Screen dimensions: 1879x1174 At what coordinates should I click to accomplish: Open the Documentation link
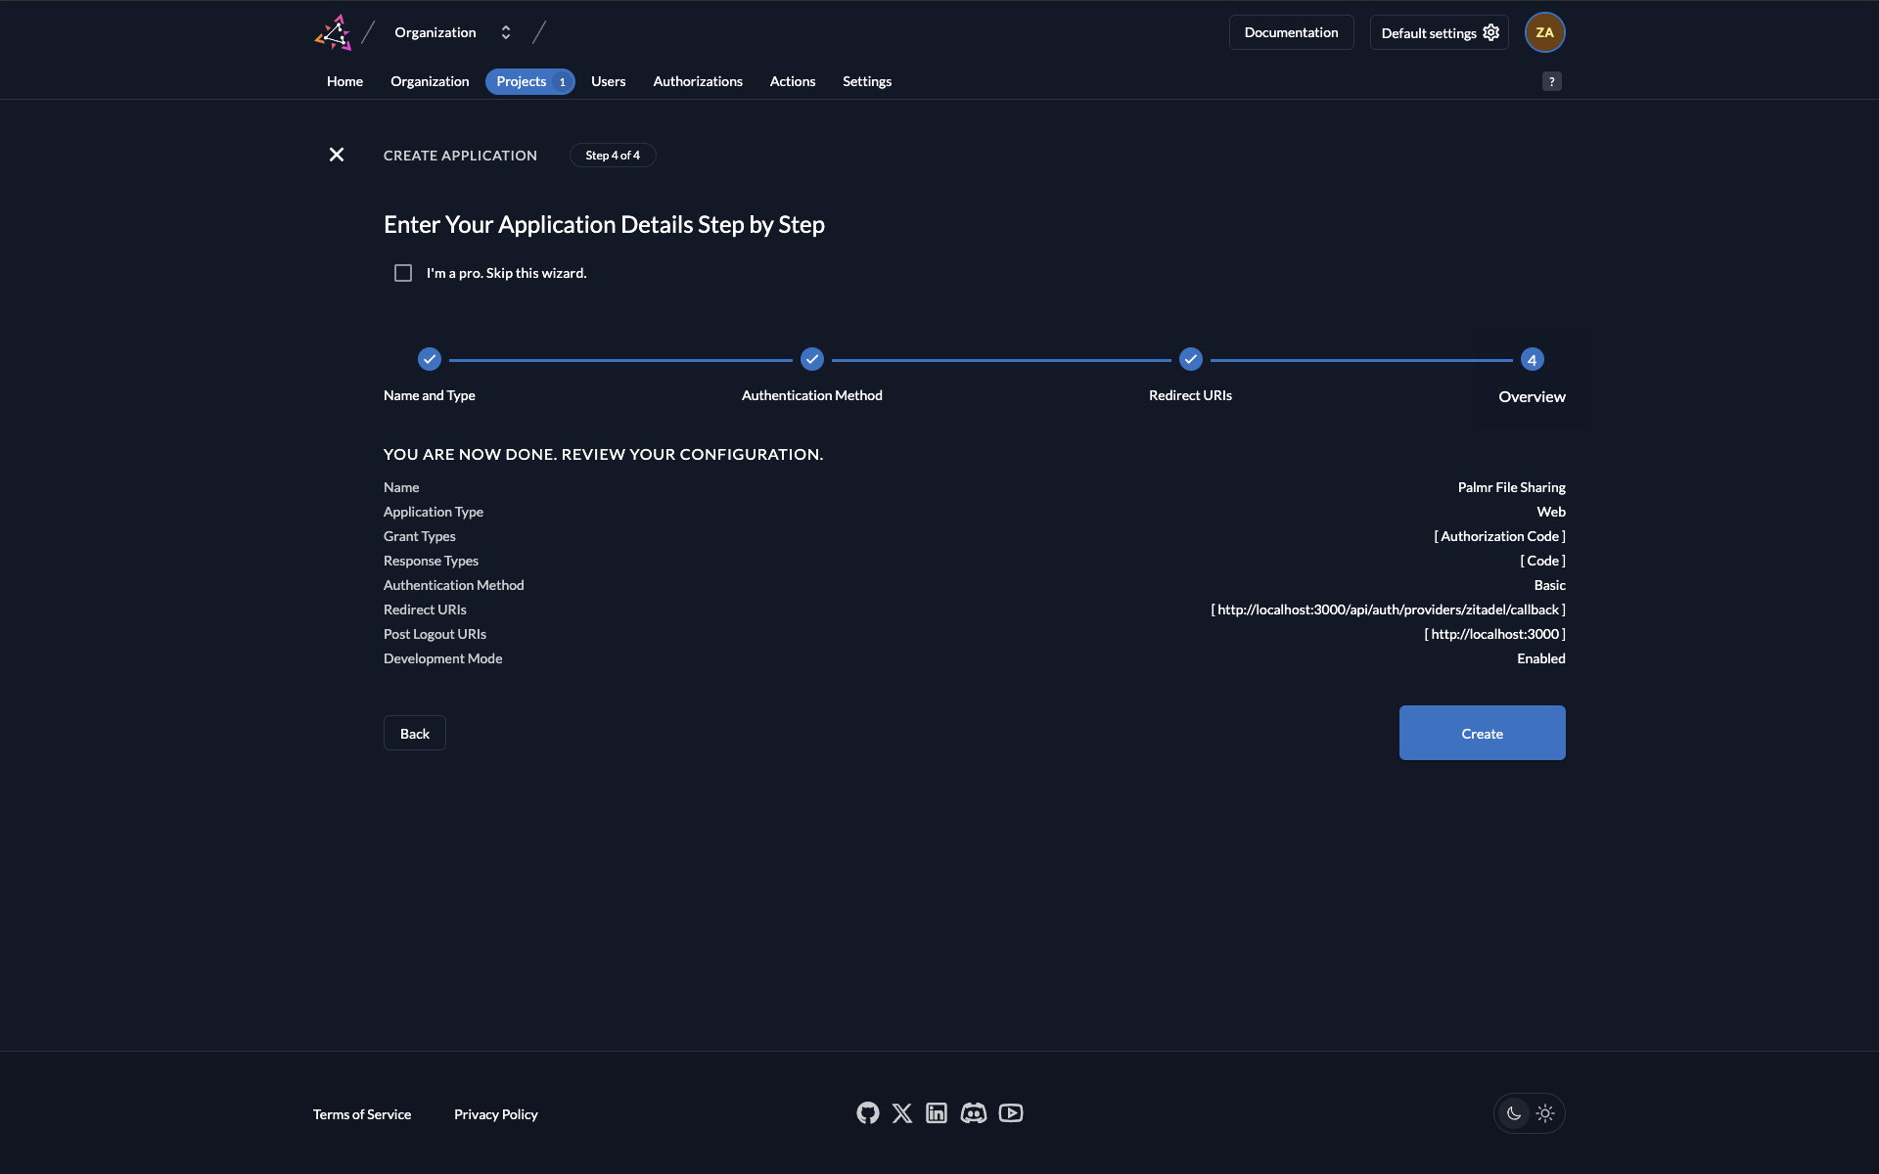[x=1291, y=32]
